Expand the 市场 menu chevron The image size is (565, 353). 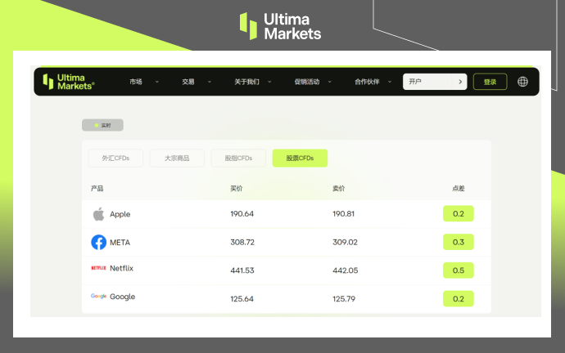pyautogui.click(x=156, y=82)
